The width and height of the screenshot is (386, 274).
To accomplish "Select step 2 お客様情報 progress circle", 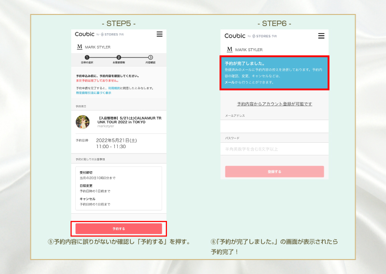I will click(119, 57).
